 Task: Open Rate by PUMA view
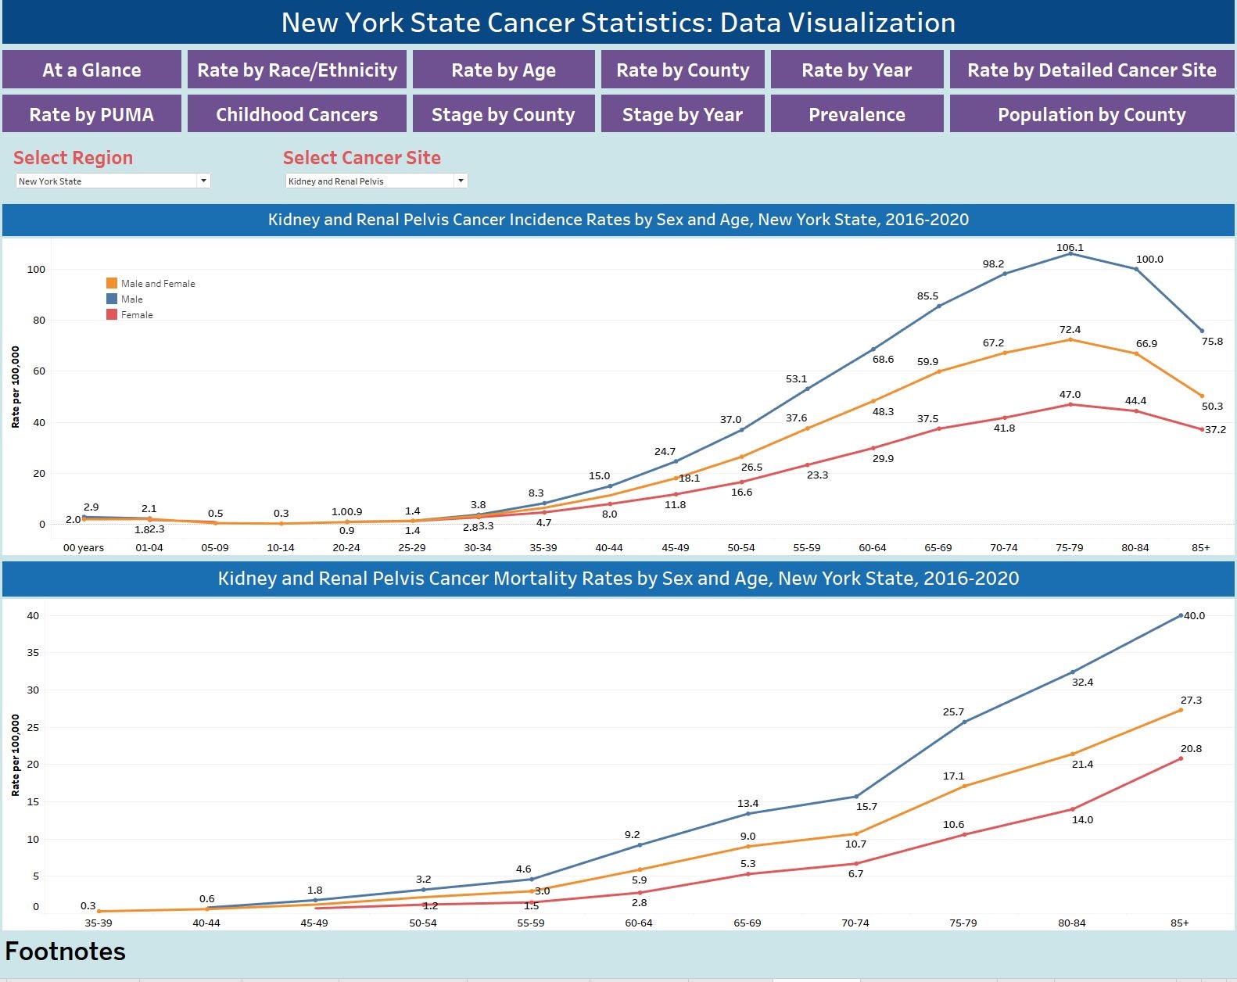click(x=91, y=114)
